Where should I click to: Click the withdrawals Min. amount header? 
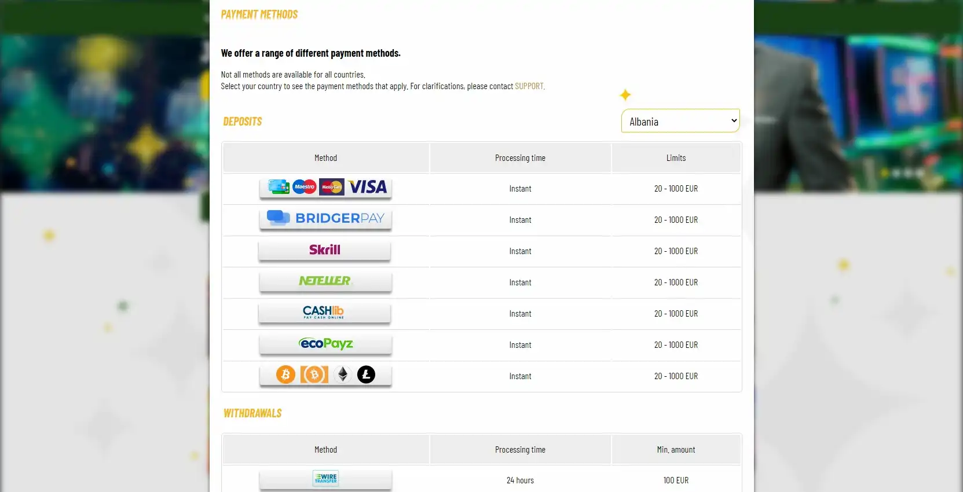tap(676, 450)
